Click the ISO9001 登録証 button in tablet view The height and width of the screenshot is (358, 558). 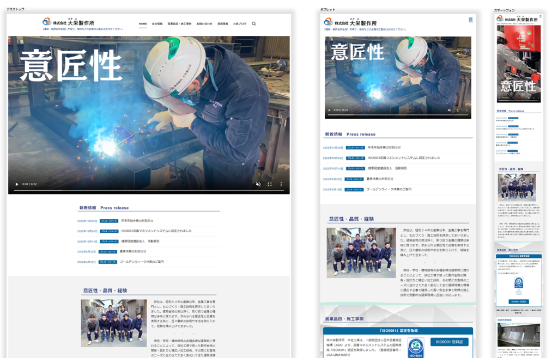(449, 342)
